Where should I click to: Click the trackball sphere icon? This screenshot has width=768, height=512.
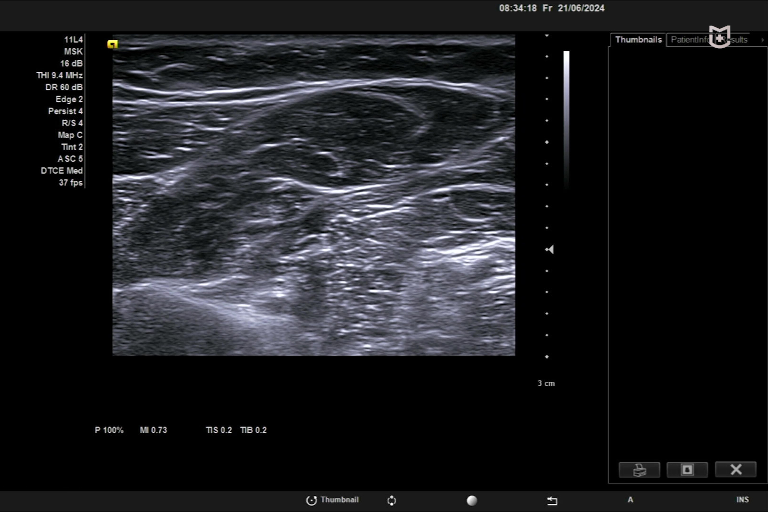pyautogui.click(x=471, y=500)
